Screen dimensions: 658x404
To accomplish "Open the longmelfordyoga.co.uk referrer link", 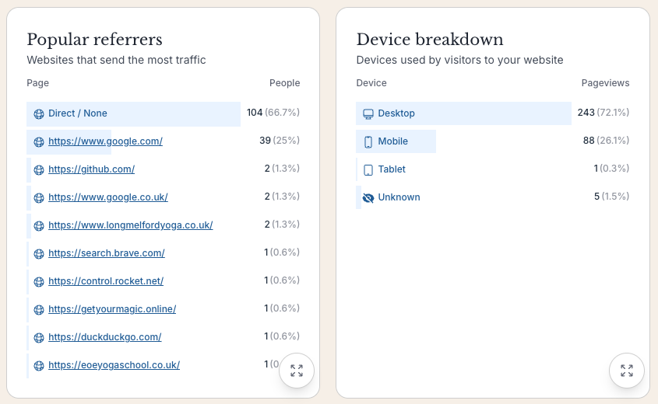I will (x=130, y=225).
